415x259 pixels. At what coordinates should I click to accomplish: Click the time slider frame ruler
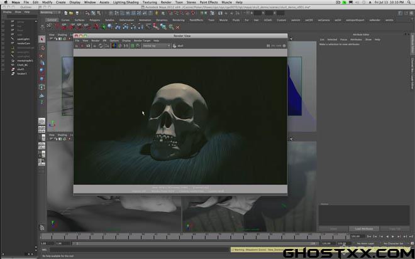[195, 236]
